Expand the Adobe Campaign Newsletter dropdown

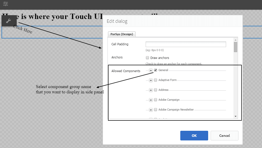click(x=151, y=110)
